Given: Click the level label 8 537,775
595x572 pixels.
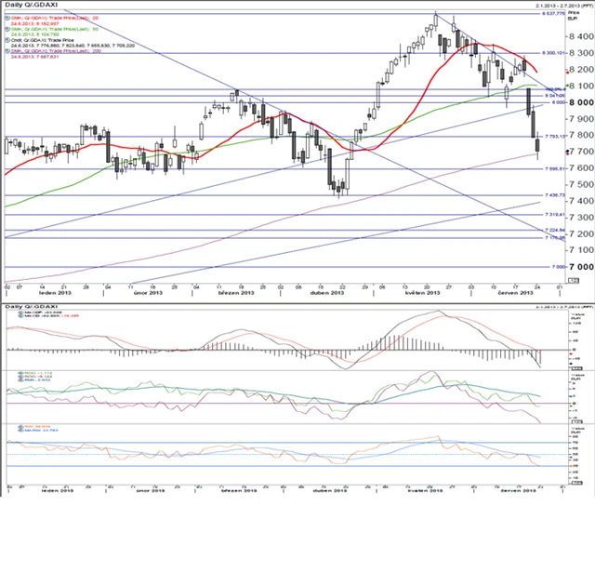Looking at the screenshot, I should [553, 14].
